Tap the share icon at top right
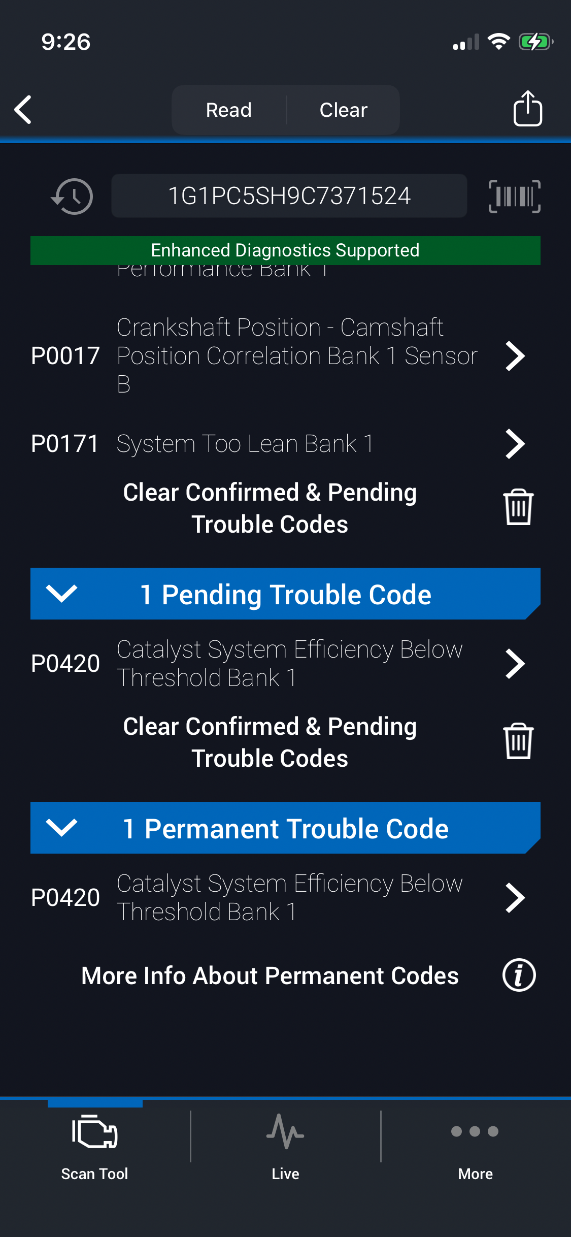 point(527,109)
